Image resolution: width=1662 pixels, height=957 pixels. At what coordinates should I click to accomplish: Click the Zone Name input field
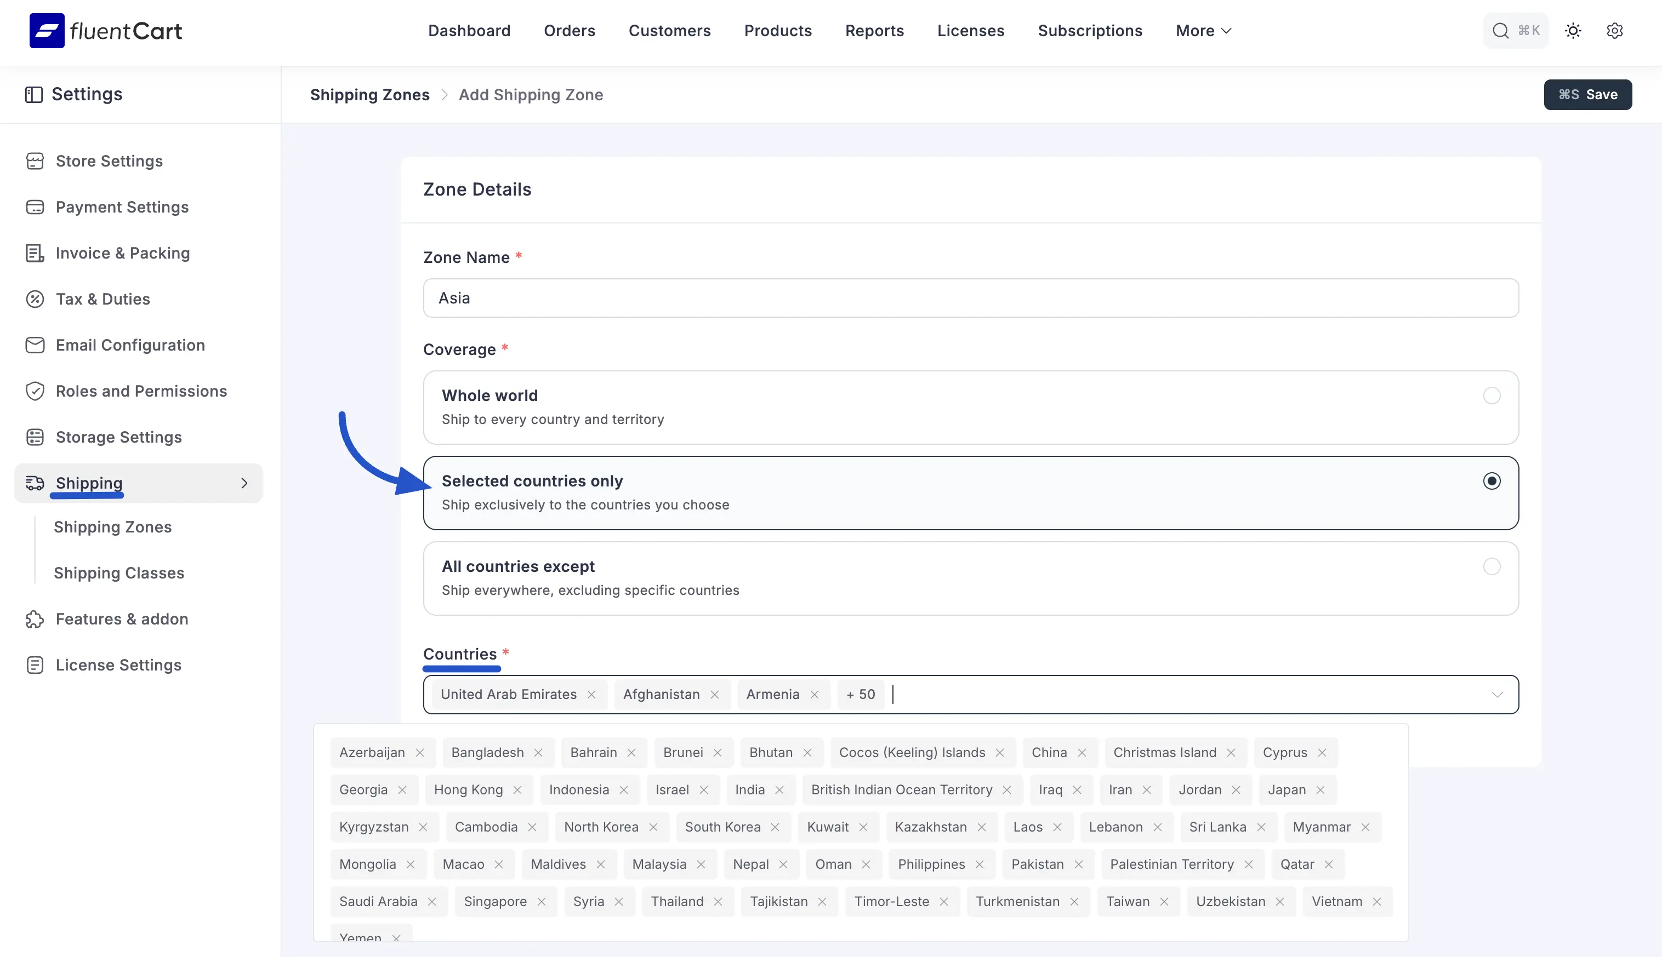pos(971,298)
